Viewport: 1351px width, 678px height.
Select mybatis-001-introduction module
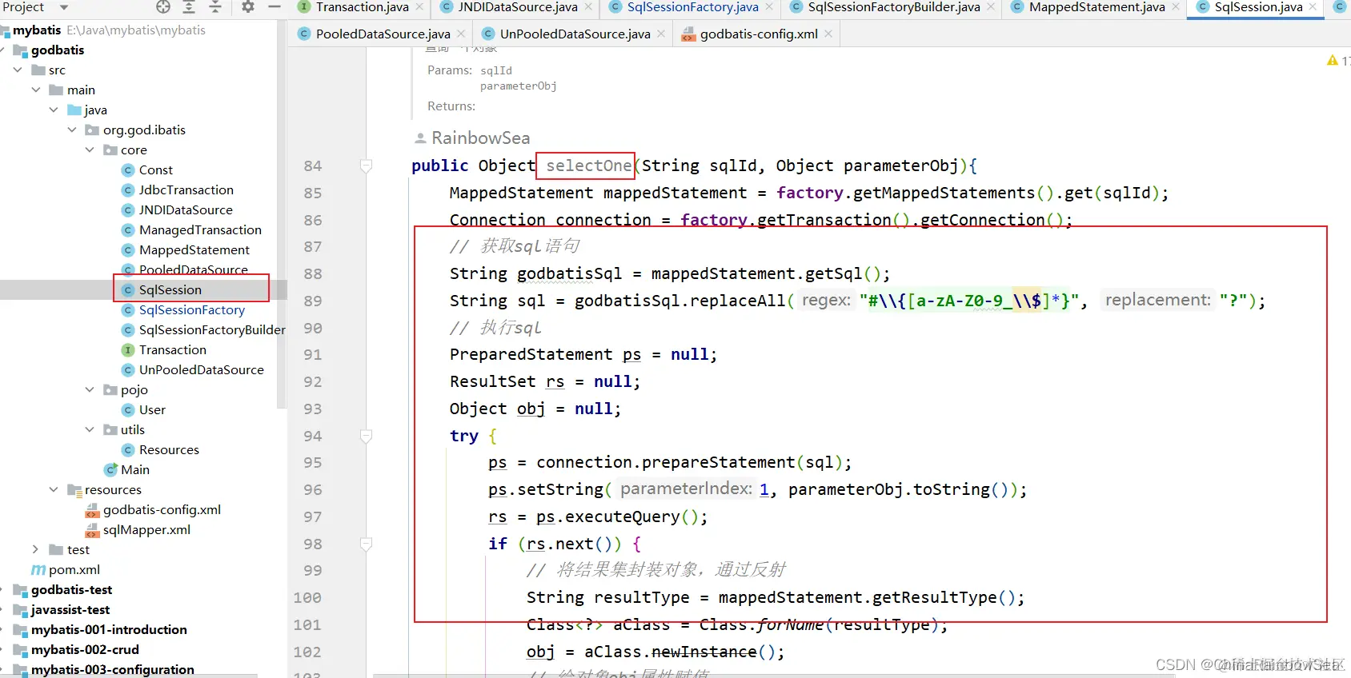(109, 629)
